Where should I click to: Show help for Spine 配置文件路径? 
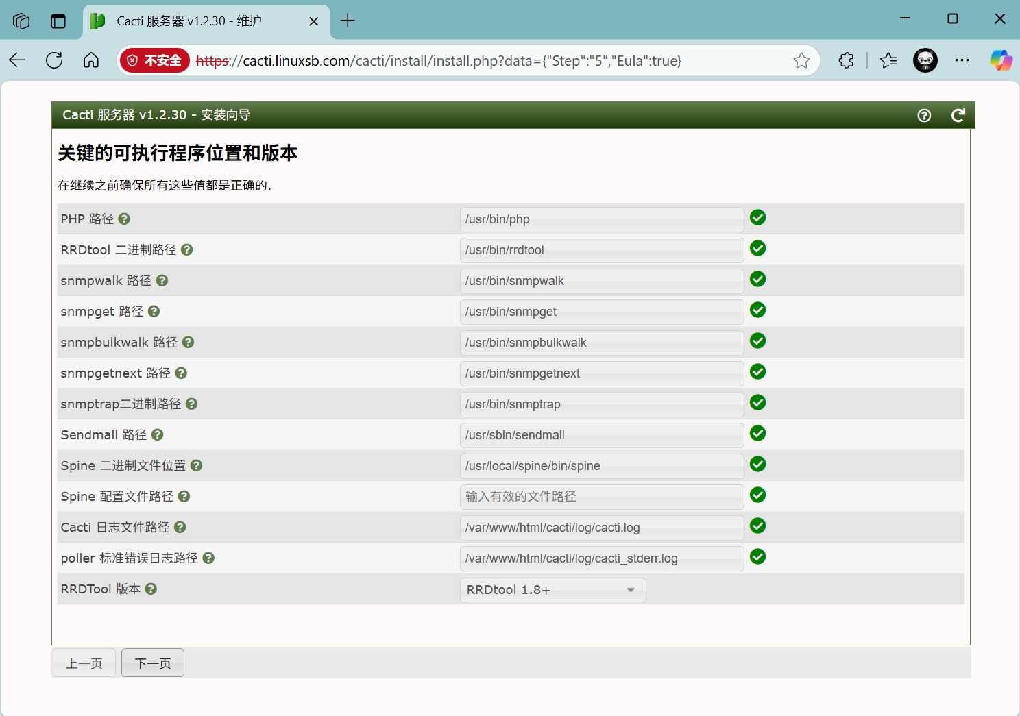click(x=184, y=496)
